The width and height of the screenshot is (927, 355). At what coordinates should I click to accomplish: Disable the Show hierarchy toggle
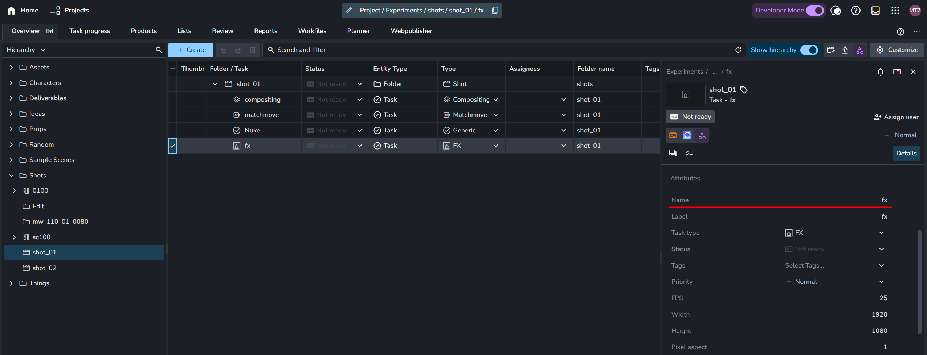click(809, 50)
